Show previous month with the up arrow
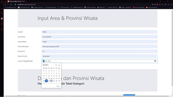This screenshot has height=97, width=173. click(56, 65)
